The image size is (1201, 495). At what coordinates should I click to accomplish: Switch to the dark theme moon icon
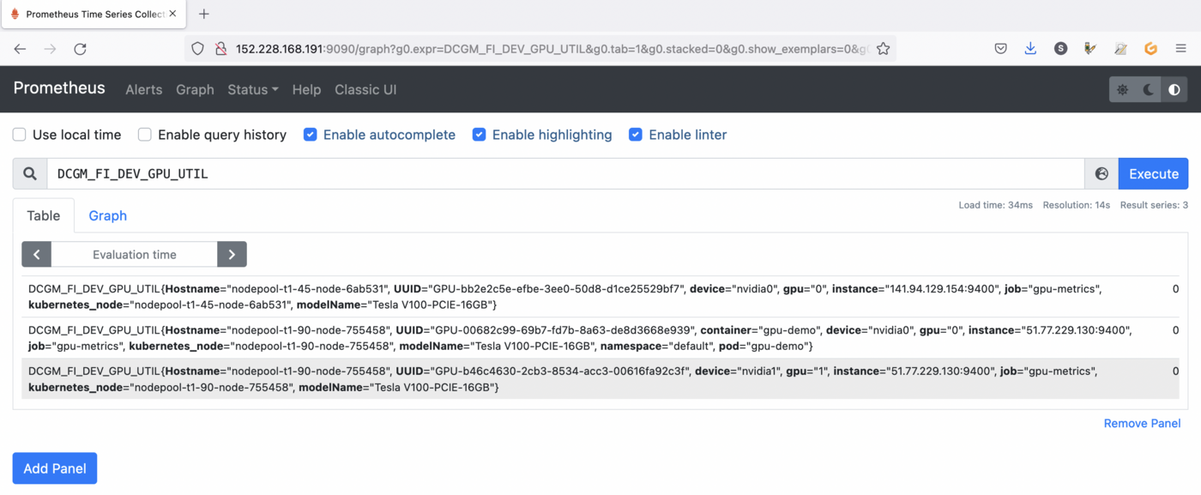pyautogui.click(x=1149, y=89)
